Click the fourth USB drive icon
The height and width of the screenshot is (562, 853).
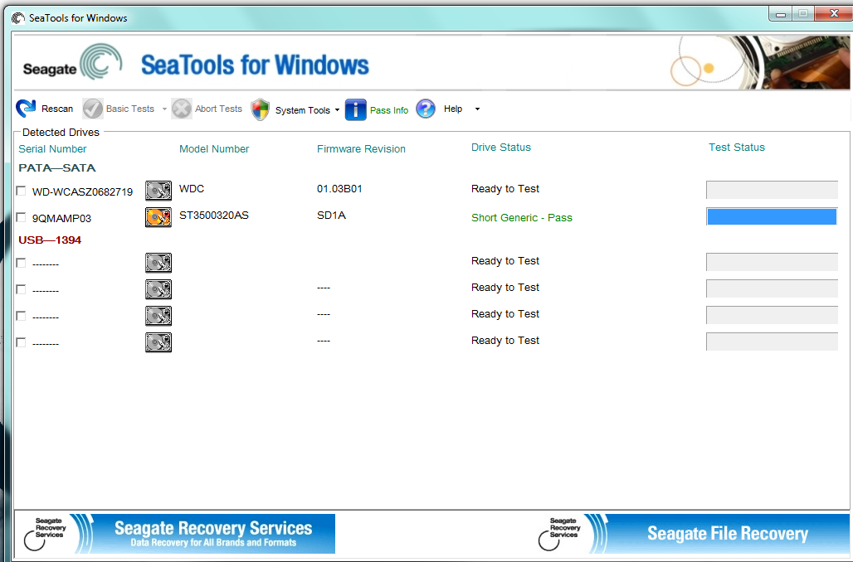click(158, 342)
